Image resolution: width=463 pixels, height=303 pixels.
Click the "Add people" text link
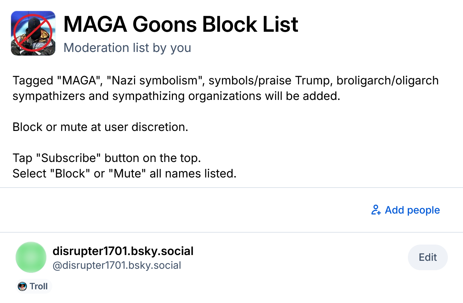412,210
